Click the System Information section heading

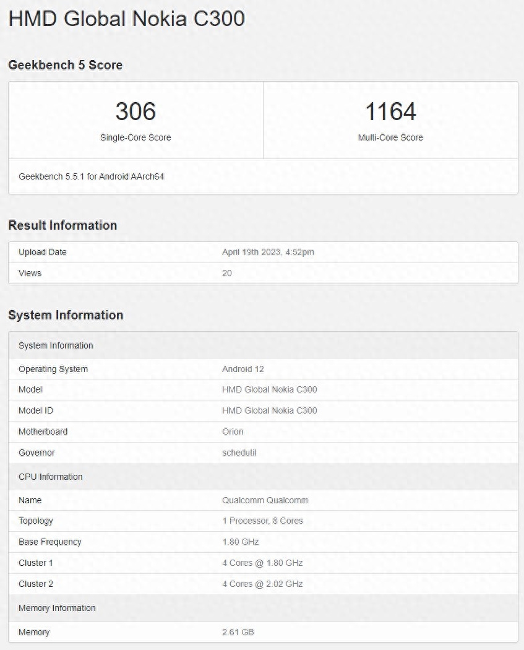pyautogui.click(x=66, y=315)
